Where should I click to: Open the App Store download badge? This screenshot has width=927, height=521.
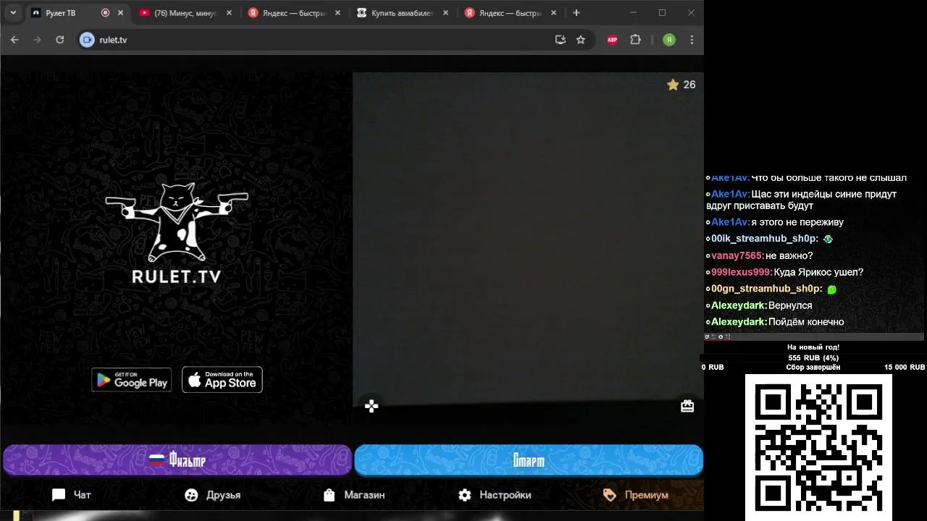[222, 380]
